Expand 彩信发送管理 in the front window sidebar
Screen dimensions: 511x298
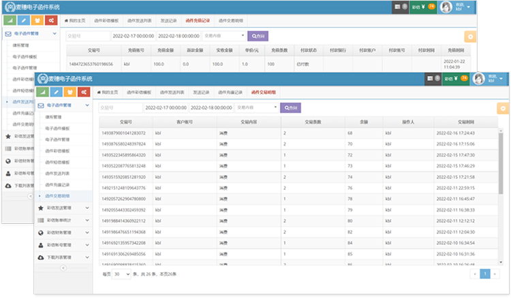63,208
